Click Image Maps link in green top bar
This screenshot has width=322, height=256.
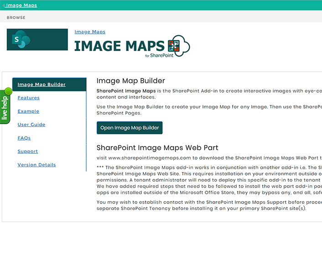(x=21, y=5)
